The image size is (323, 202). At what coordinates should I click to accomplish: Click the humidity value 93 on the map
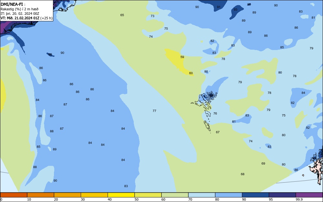pos(235,10)
